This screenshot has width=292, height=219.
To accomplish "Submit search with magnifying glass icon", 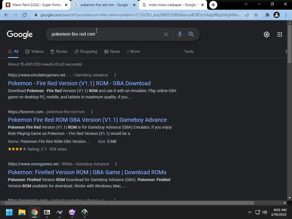I will pyautogui.click(x=191, y=34).
